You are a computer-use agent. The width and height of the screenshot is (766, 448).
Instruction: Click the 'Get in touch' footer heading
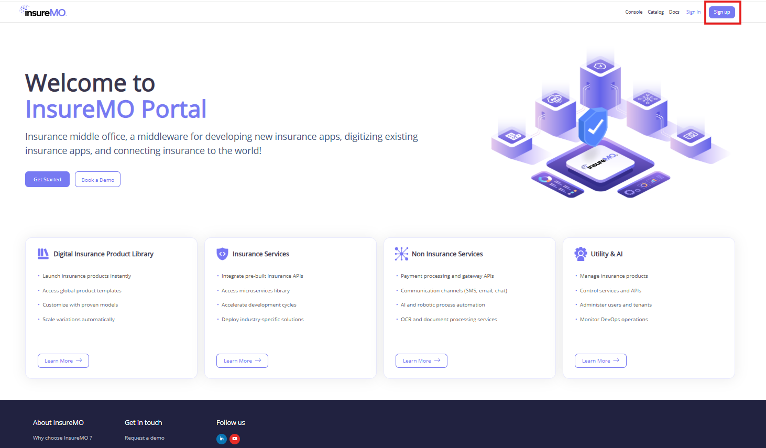click(144, 422)
